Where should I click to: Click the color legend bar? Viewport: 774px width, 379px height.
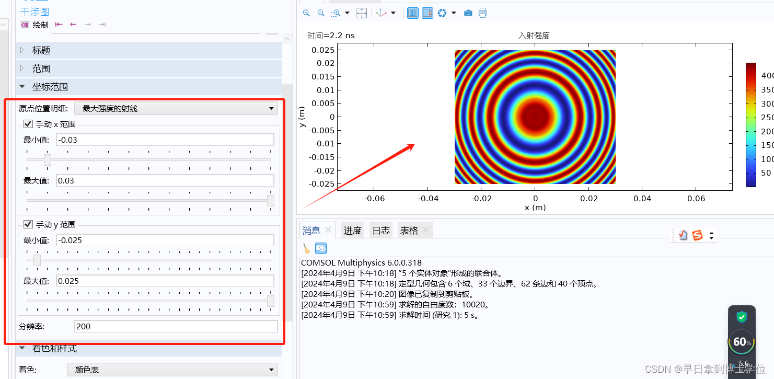[x=750, y=125]
